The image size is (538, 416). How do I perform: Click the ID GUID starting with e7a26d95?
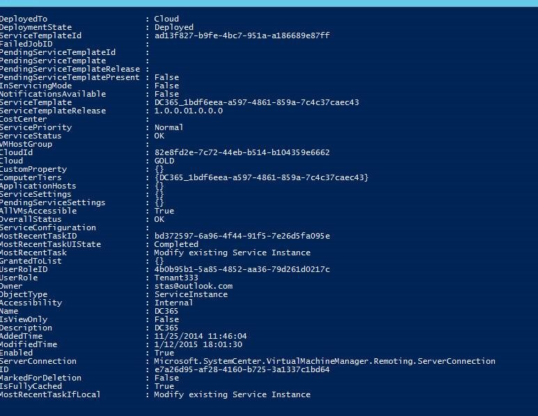(x=242, y=369)
